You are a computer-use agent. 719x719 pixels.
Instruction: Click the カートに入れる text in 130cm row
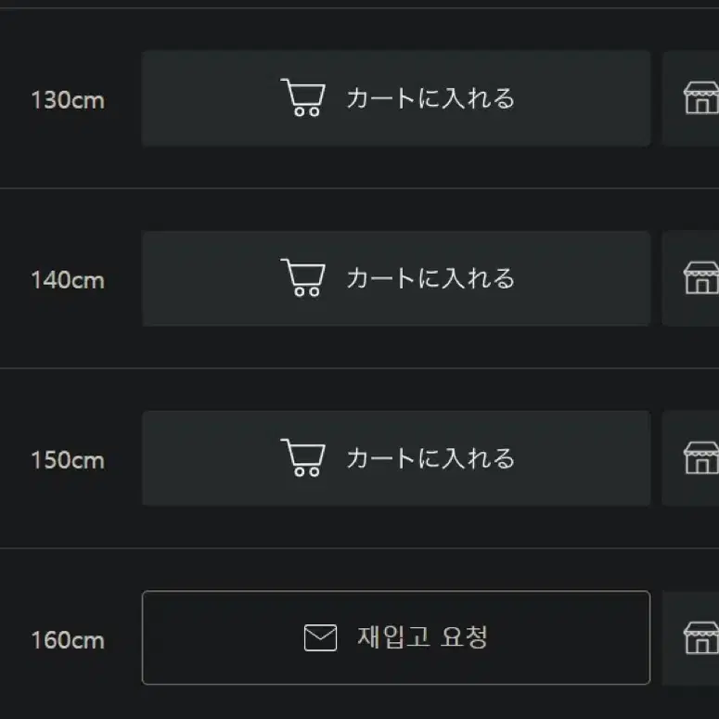430,98
